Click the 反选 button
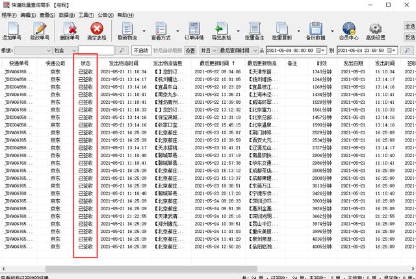 pyautogui.click(x=409, y=37)
